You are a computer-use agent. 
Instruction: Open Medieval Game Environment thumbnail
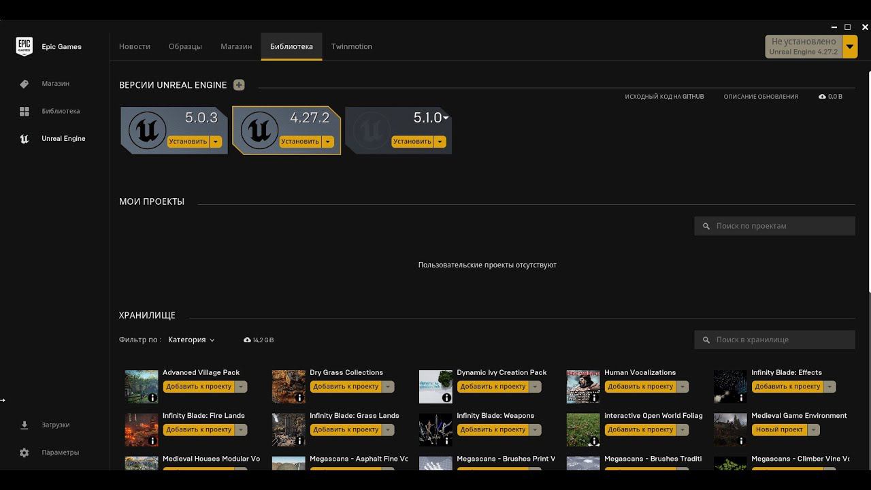tap(730, 430)
